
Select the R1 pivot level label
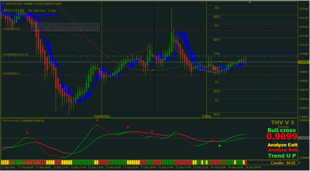click(x=217, y=26)
